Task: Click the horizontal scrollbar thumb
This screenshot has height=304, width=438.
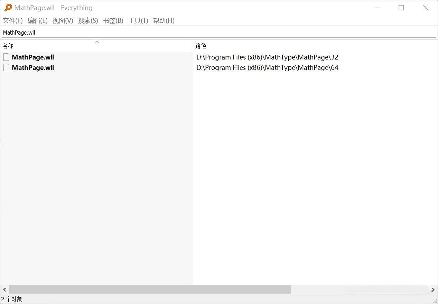Action: (150, 289)
